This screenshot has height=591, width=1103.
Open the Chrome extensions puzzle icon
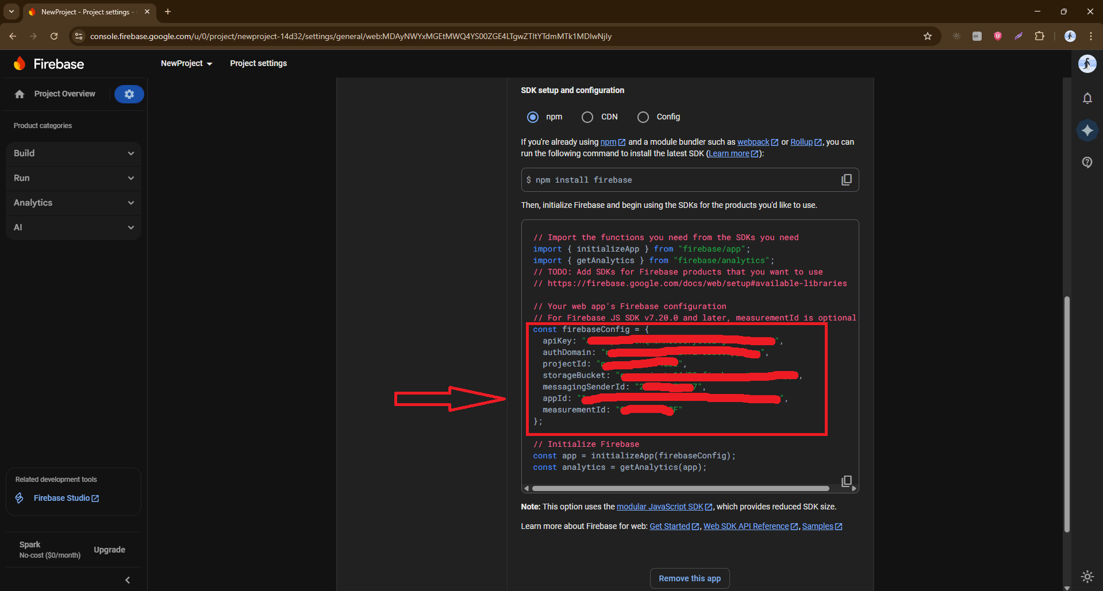tap(1039, 36)
